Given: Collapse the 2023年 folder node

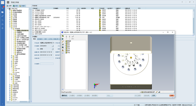Looking at the screenshot, I should click(x=10, y=74).
